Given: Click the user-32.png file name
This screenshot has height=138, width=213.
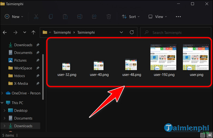Looking at the screenshot, I should (x=67, y=75).
